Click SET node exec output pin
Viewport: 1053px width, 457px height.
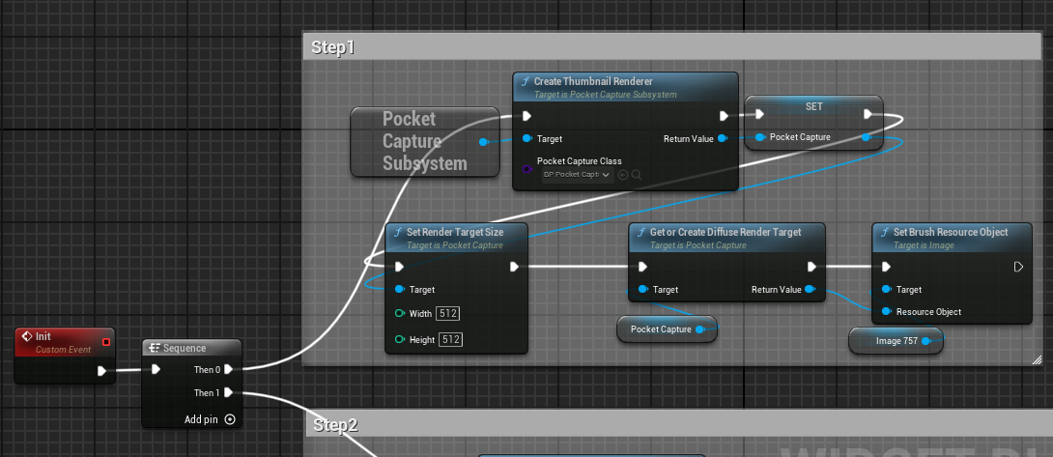coord(868,114)
